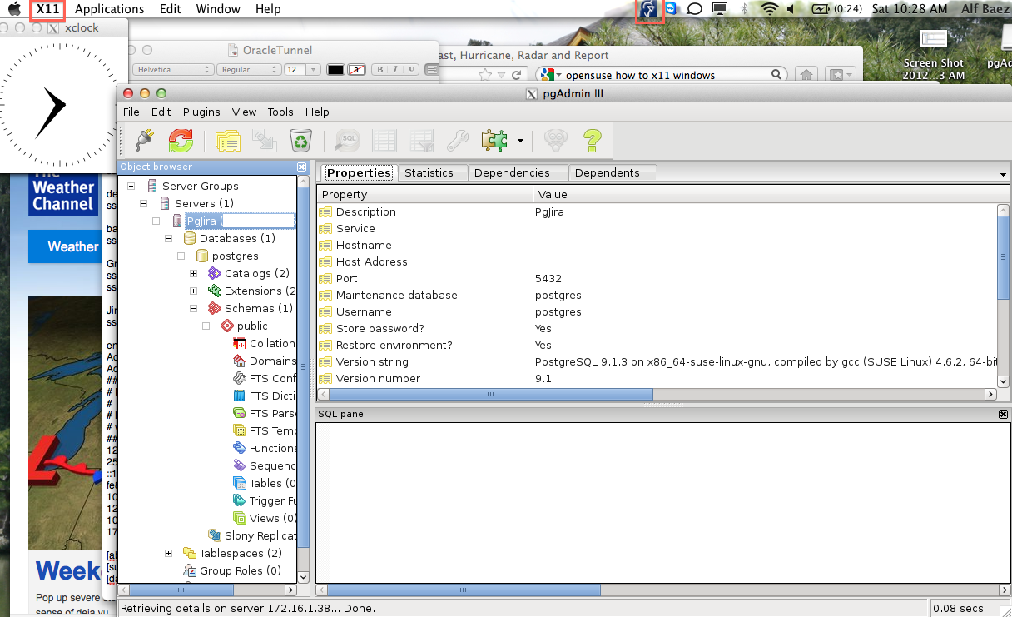The image size is (1012, 617).
Task: Click the view data grid icon
Action: click(x=384, y=140)
